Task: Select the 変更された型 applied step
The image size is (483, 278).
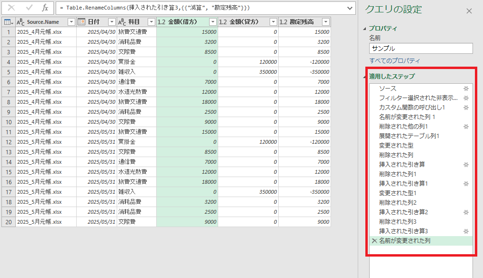Action: [x=396, y=146]
